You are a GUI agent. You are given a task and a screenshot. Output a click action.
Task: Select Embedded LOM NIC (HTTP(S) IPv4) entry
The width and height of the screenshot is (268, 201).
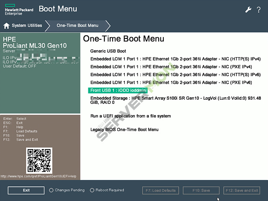tap(175, 59)
